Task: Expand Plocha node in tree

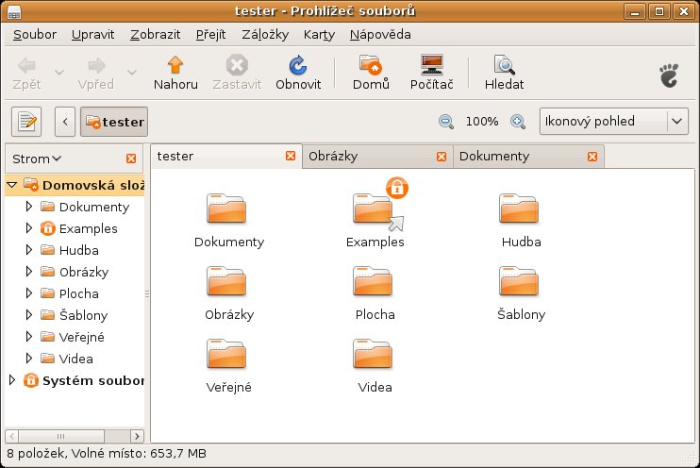Action: tap(29, 292)
